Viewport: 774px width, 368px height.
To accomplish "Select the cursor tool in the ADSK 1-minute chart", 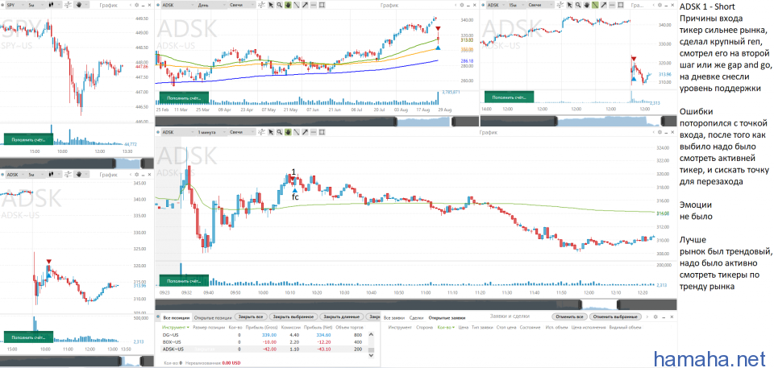I will coord(271,132).
